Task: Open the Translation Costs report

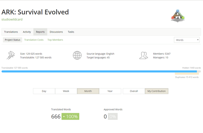Action: pos(34,40)
